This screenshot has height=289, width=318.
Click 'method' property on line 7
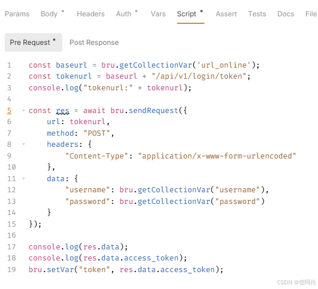tap(60, 133)
